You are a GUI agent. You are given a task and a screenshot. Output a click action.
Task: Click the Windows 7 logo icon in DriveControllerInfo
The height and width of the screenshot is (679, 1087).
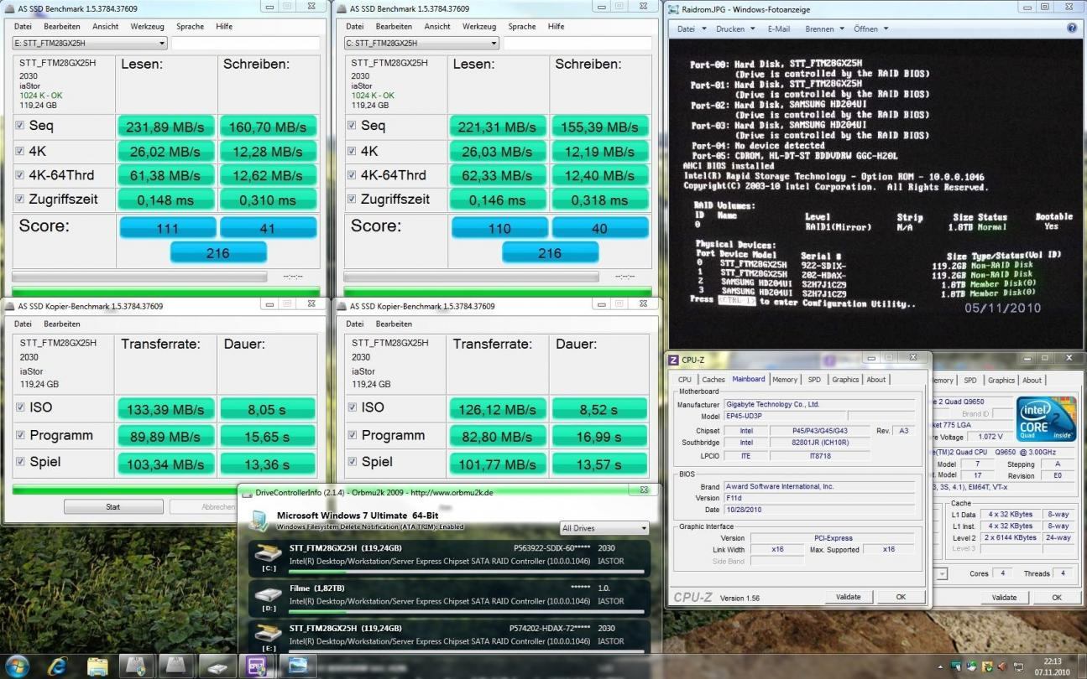259,519
